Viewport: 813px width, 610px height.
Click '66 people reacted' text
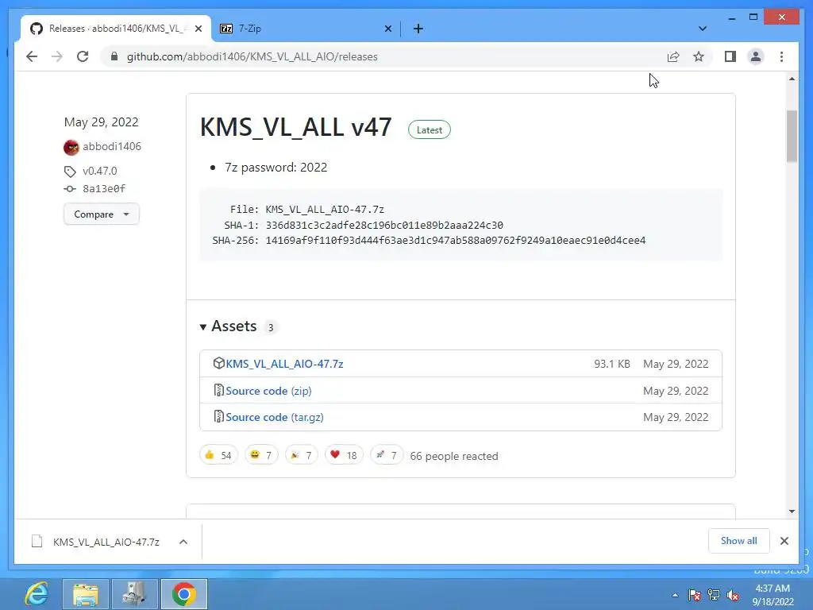pos(453,456)
